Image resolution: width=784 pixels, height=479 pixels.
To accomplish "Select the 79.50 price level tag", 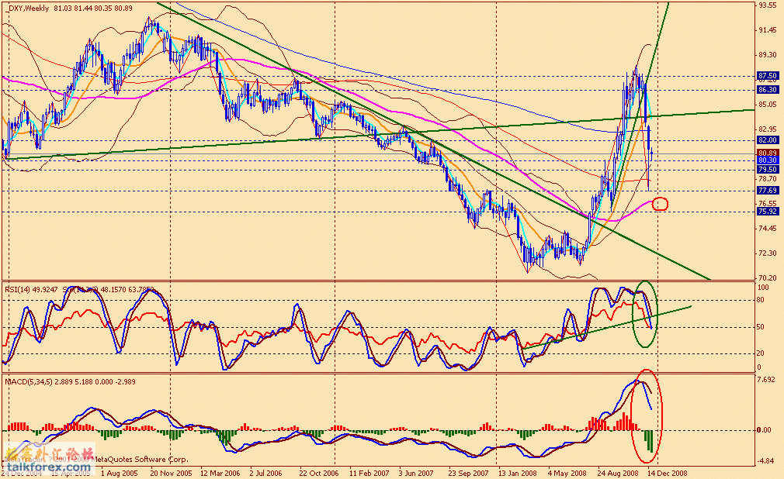I will [768, 170].
